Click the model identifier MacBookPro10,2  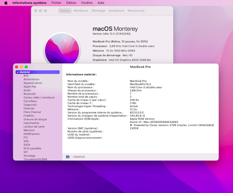(x=140, y=84)
